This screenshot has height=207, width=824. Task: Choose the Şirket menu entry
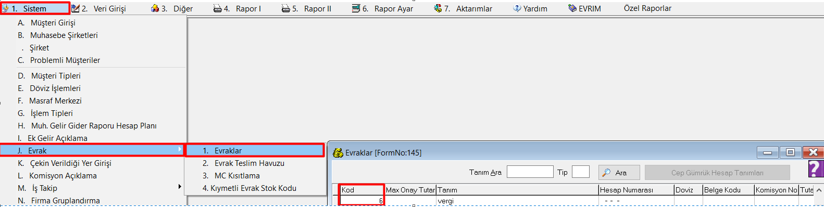click(x=94, y=48)
